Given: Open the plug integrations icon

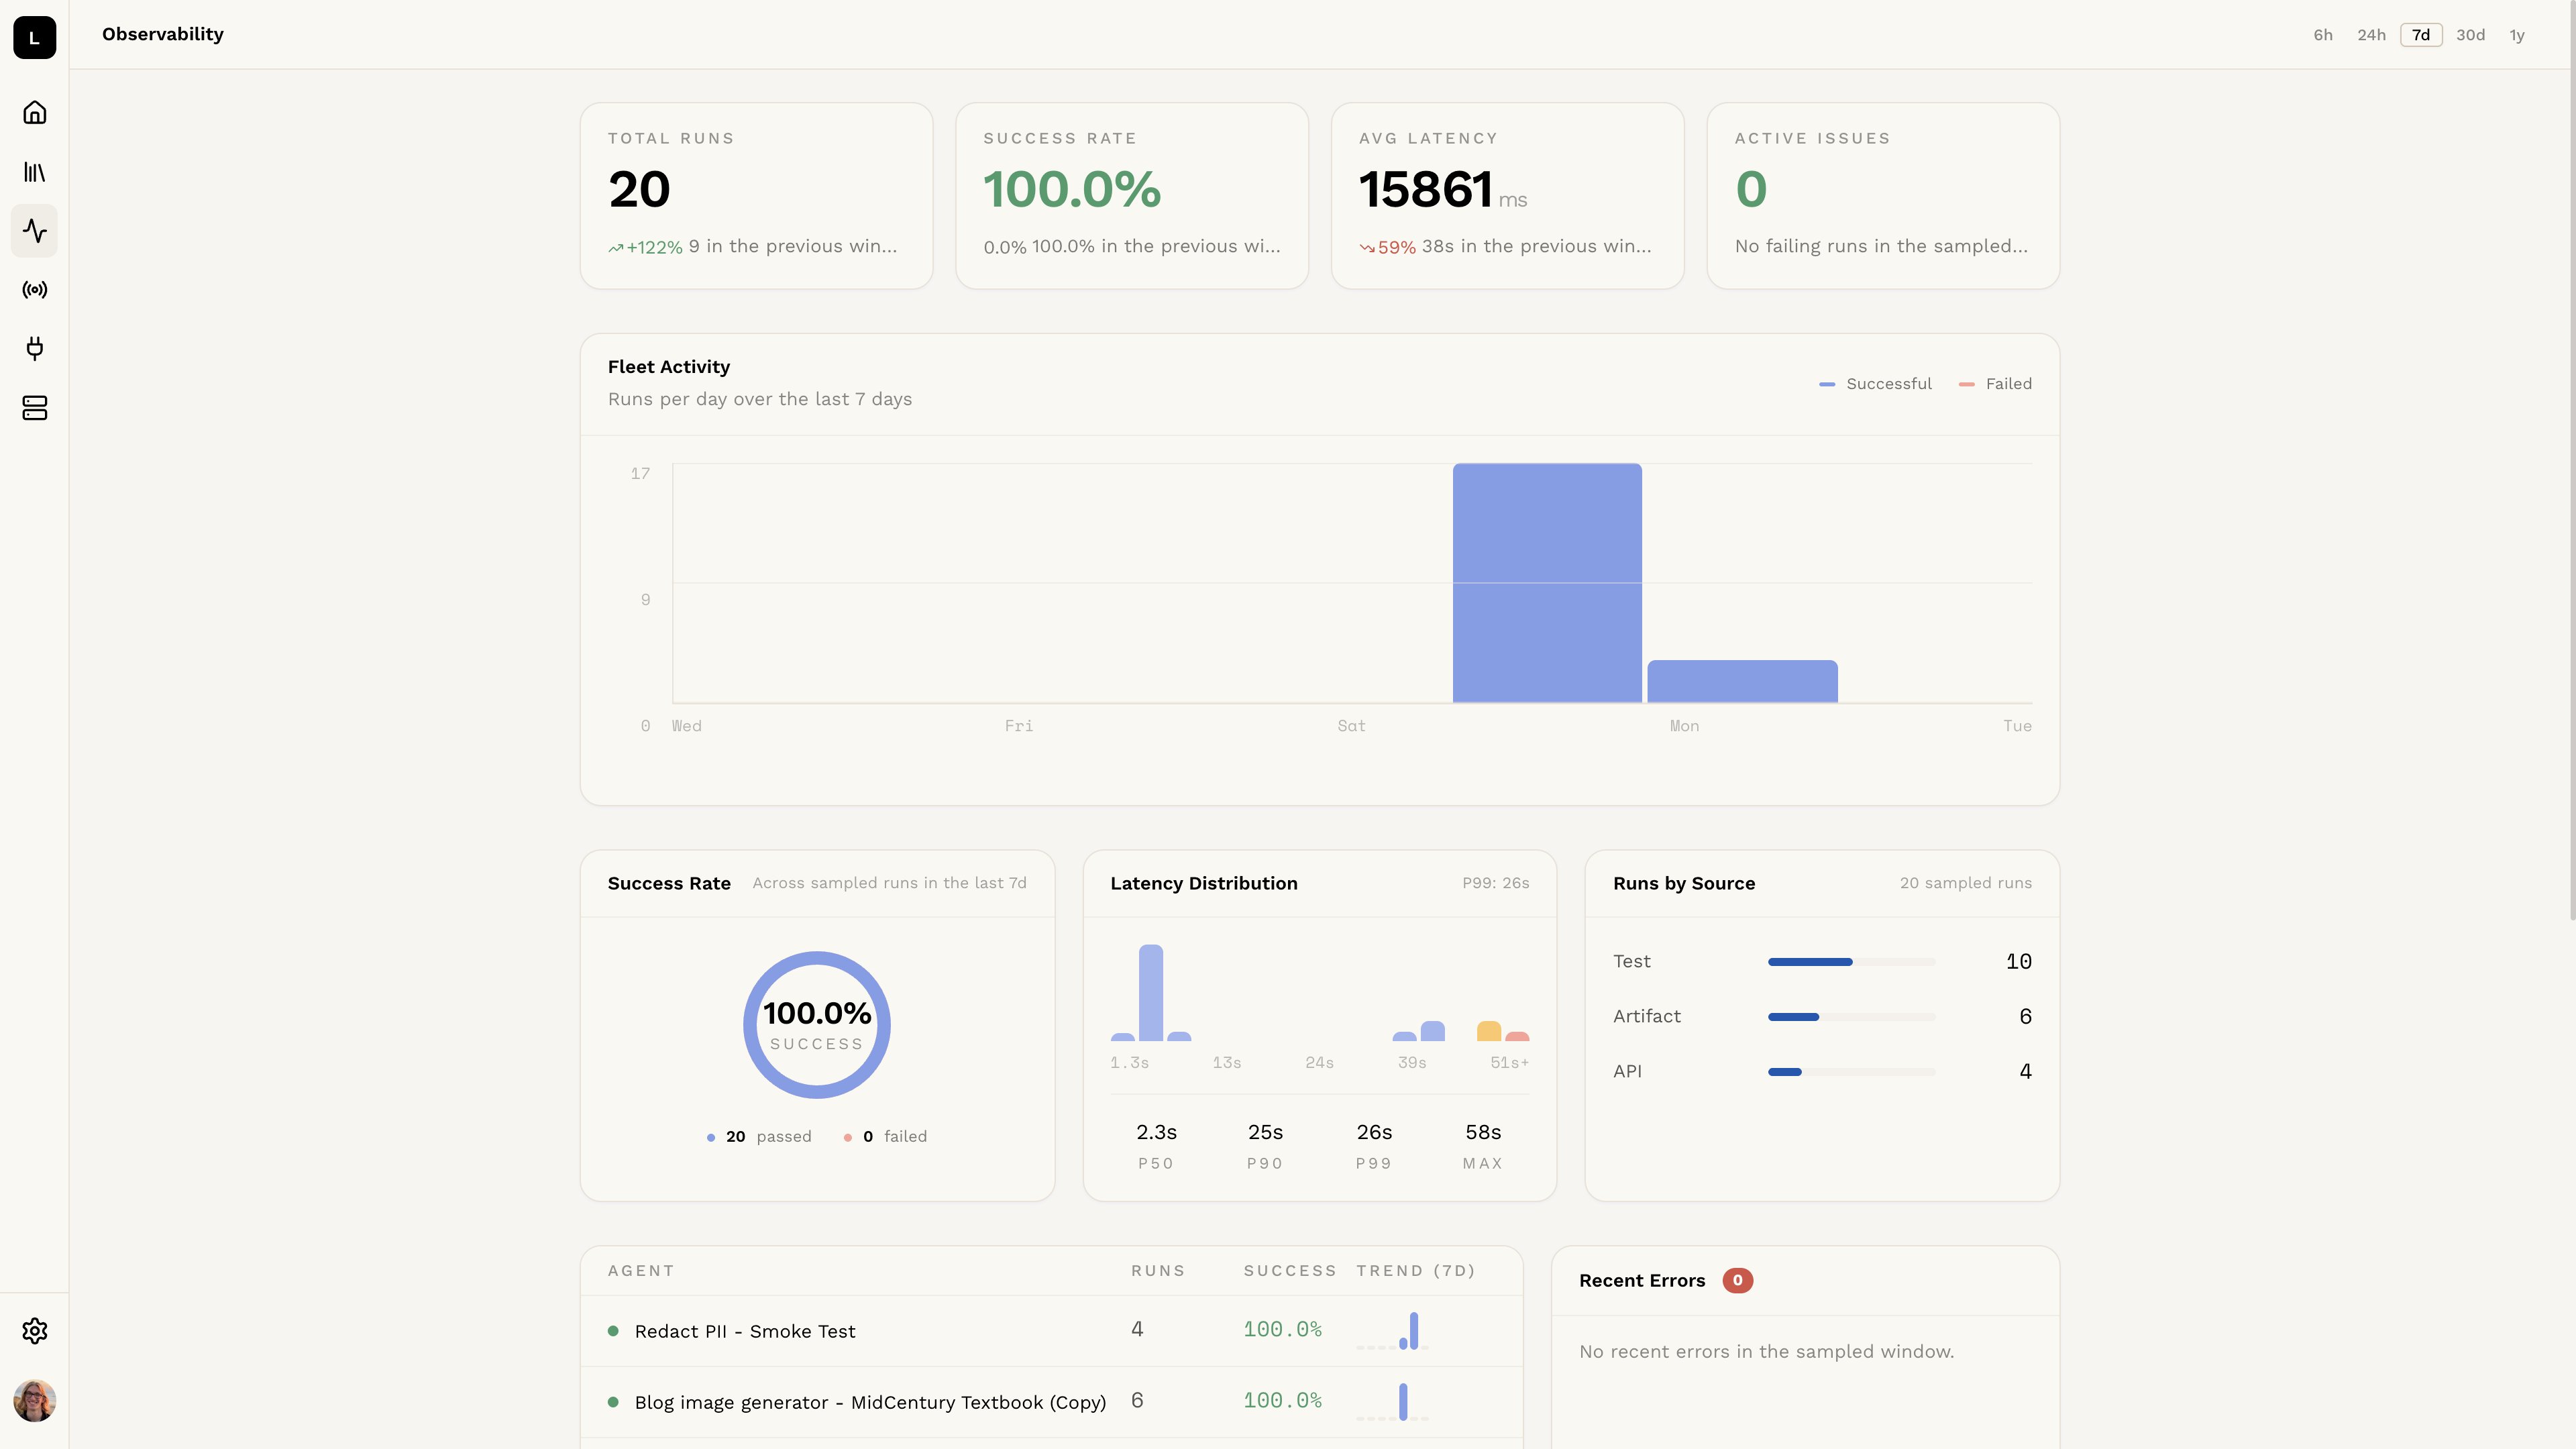Looking at the screenshot, I should pos(34,349).
